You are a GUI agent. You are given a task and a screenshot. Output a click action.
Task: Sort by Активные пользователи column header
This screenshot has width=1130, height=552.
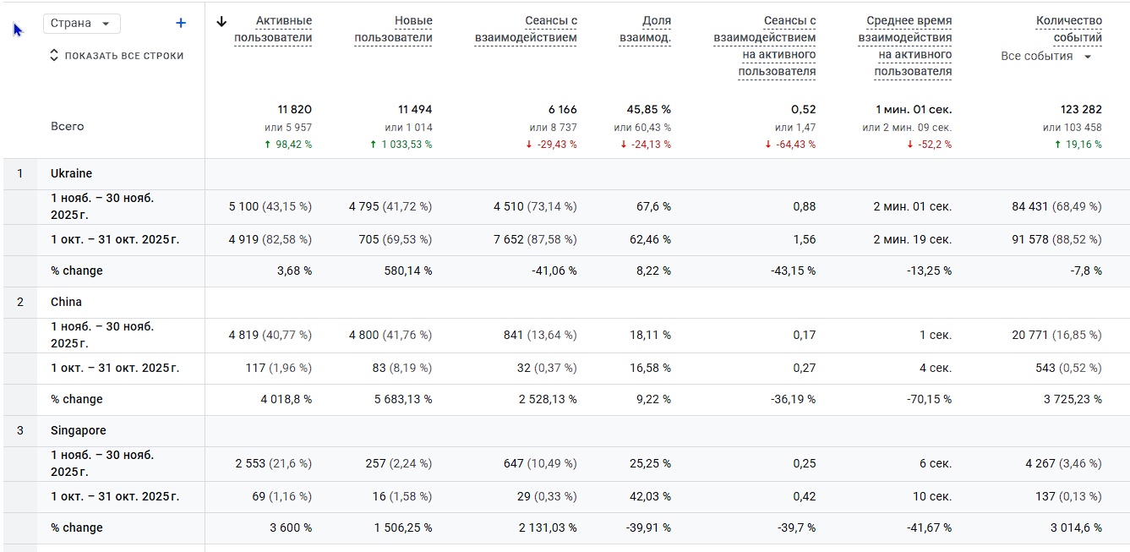(x=273, y=29)
